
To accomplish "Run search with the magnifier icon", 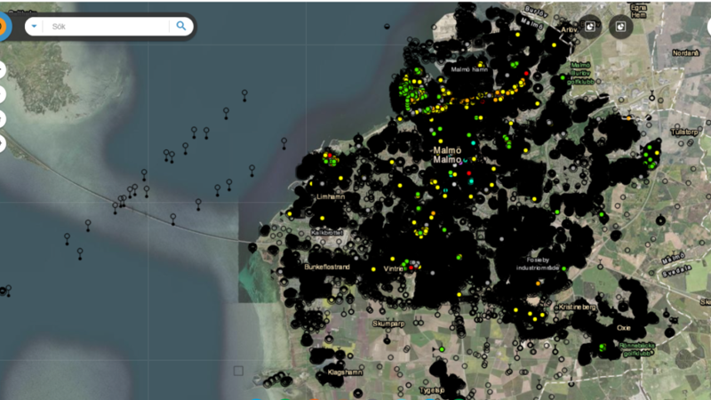I will (x=181, y=27).
